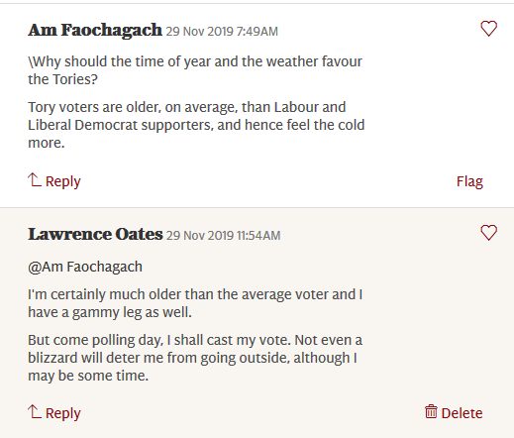This screenshot has width=514, height=438.
Task: Click the @Am Faochagach mention in the reply
Action: coord(85,267)
